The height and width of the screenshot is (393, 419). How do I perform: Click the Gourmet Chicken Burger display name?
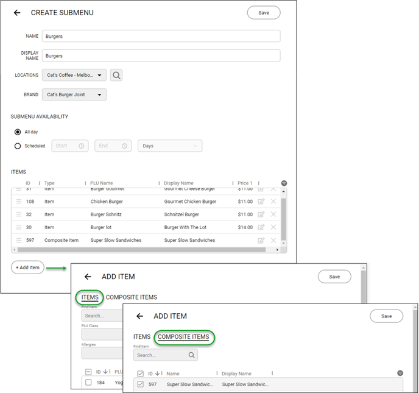click(x=190, y=201)
